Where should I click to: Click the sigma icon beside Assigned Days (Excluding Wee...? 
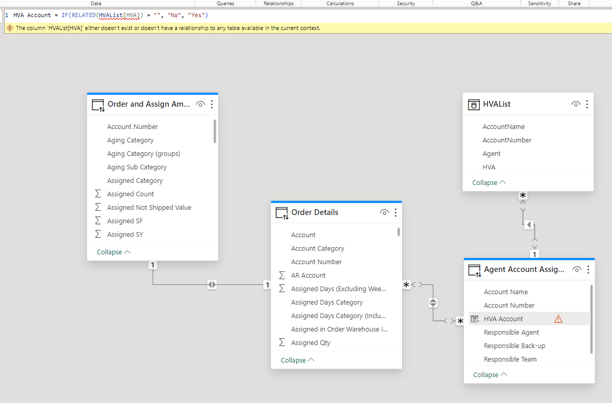pos(282,289)
